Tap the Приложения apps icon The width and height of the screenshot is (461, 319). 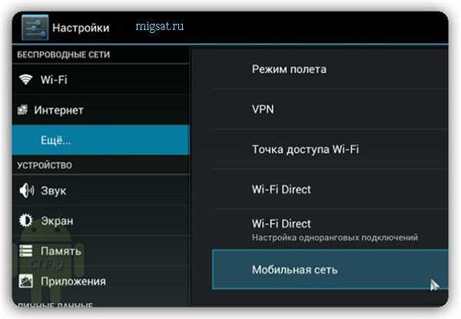tap(26, 281)
